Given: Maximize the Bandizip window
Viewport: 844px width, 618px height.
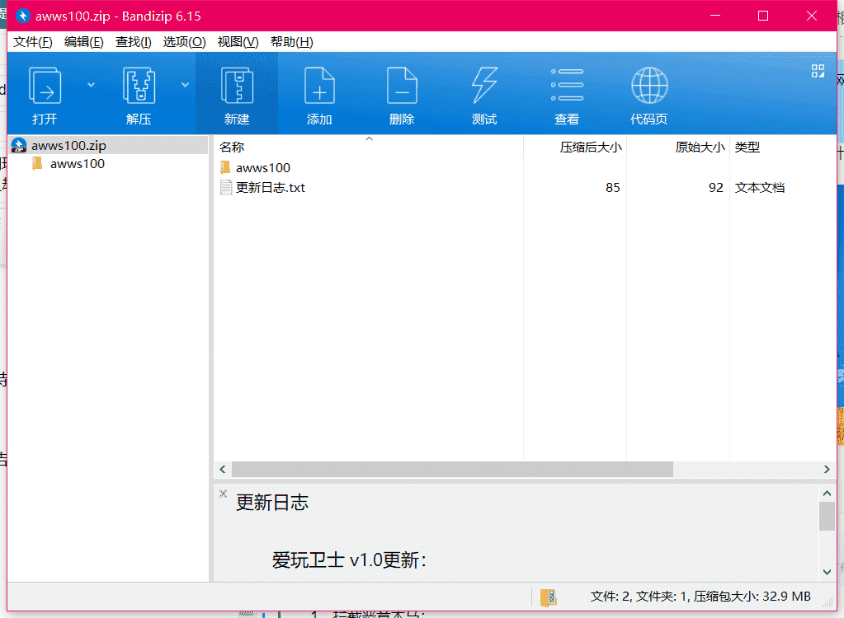Looking at the screenshot, I should point(762,16).
